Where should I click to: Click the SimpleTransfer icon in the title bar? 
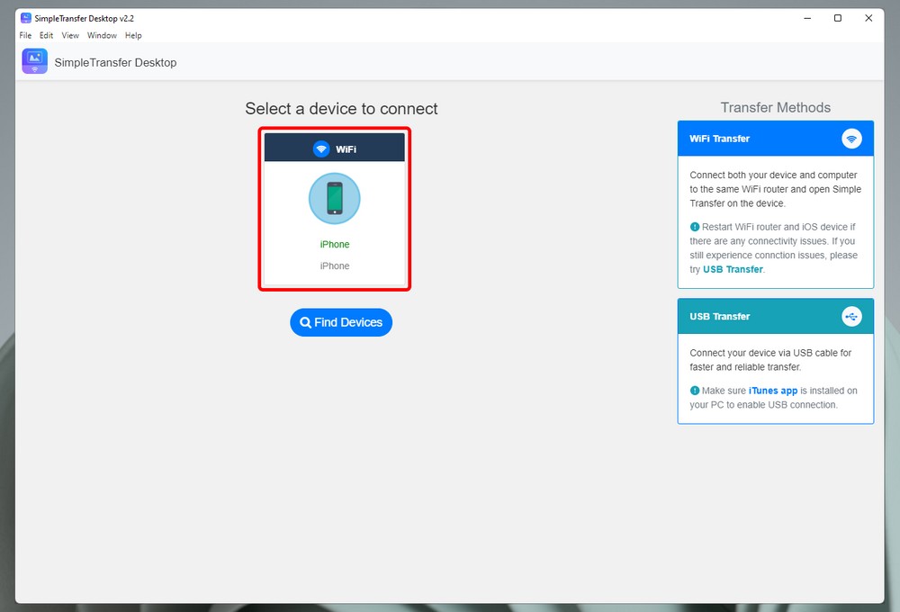pyautogui.click(x=25, y=18)
